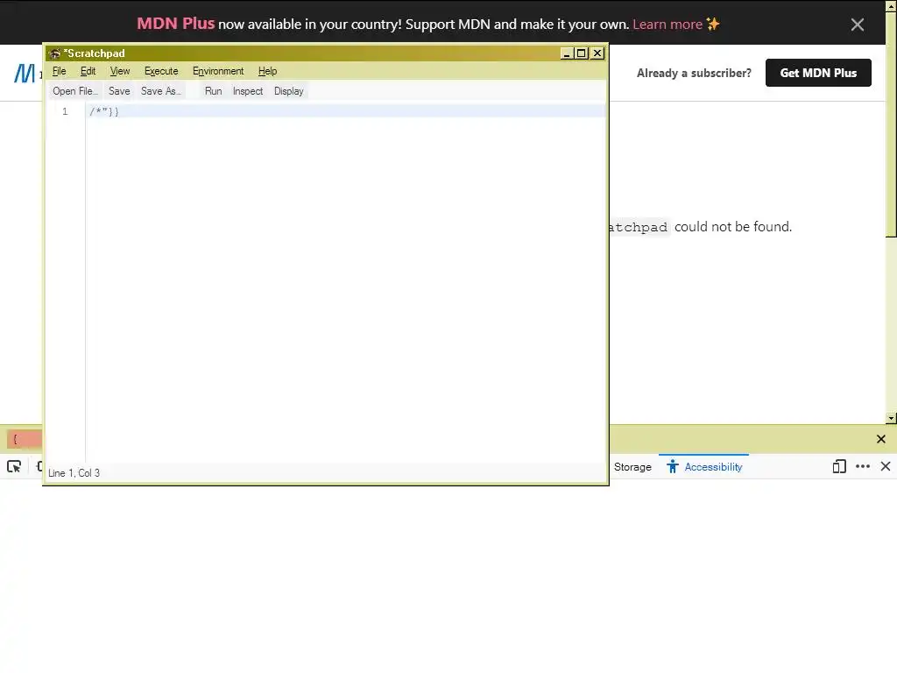Click the Open File... toolbar button
The image size is (897, 673).
pyautogui.click(x=75, y=91)
